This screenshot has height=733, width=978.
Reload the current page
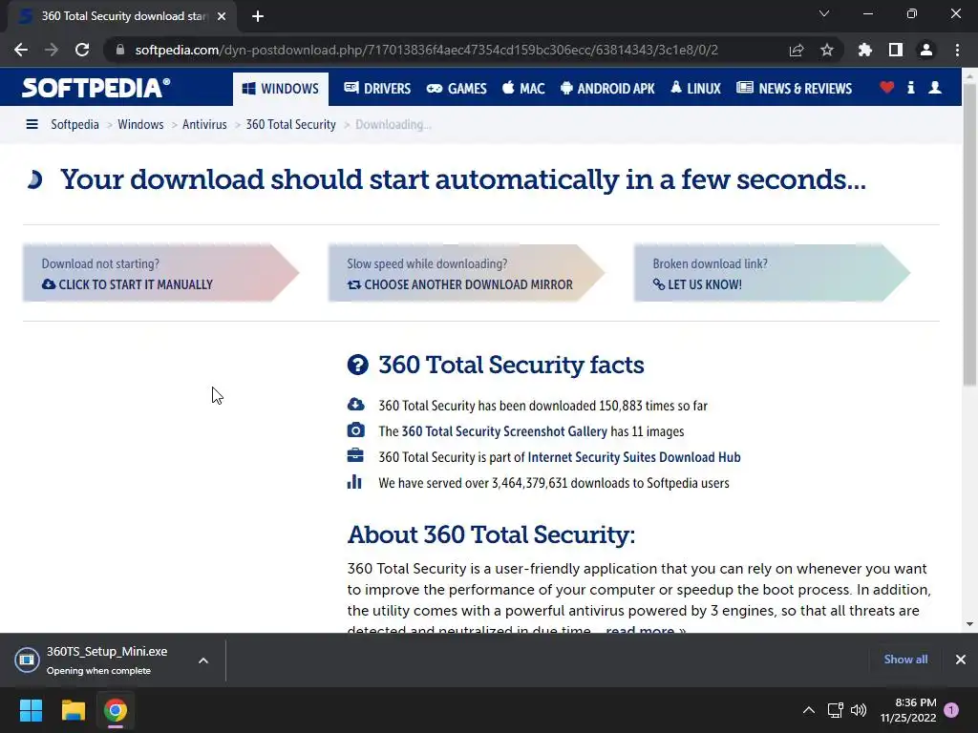click(x=82, y=50)
